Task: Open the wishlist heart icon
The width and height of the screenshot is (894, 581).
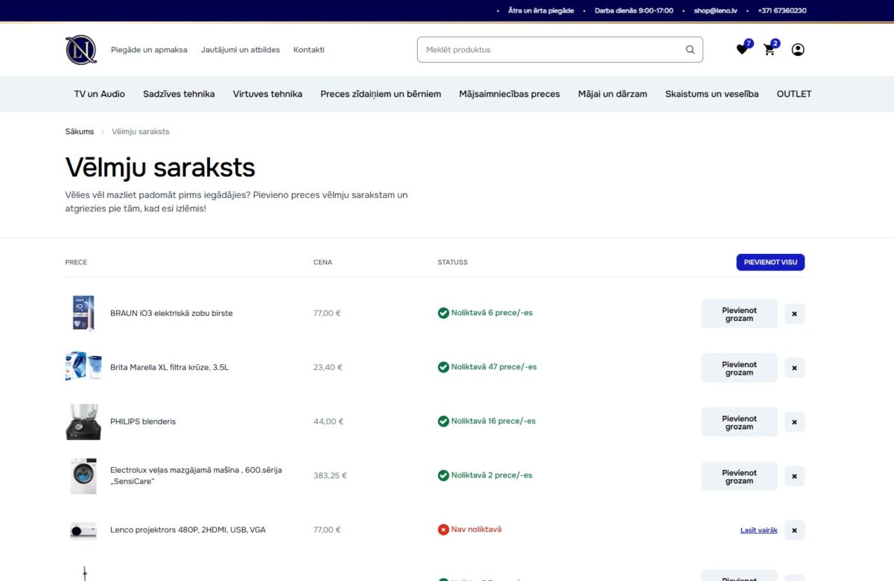Action: (x=742, y=50)
